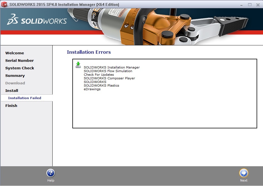Go to the Serial Number step
Image resolution: width=263 pixels, height=186 pixels.
click(19, 61)
